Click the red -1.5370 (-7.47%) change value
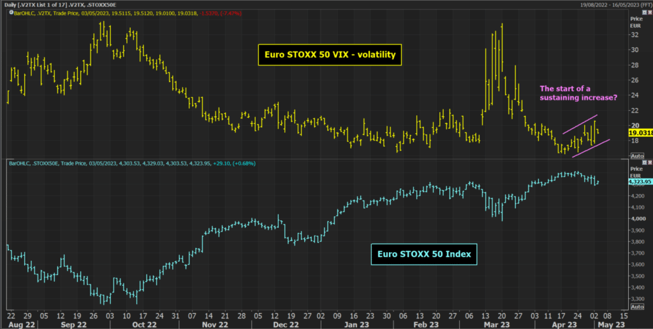The image size is (653, 329). coord(221,13)
